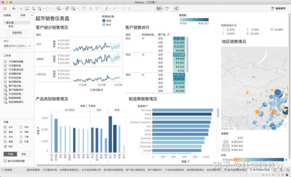Click new worksheet icon in bottom bar

pos(275,170)
